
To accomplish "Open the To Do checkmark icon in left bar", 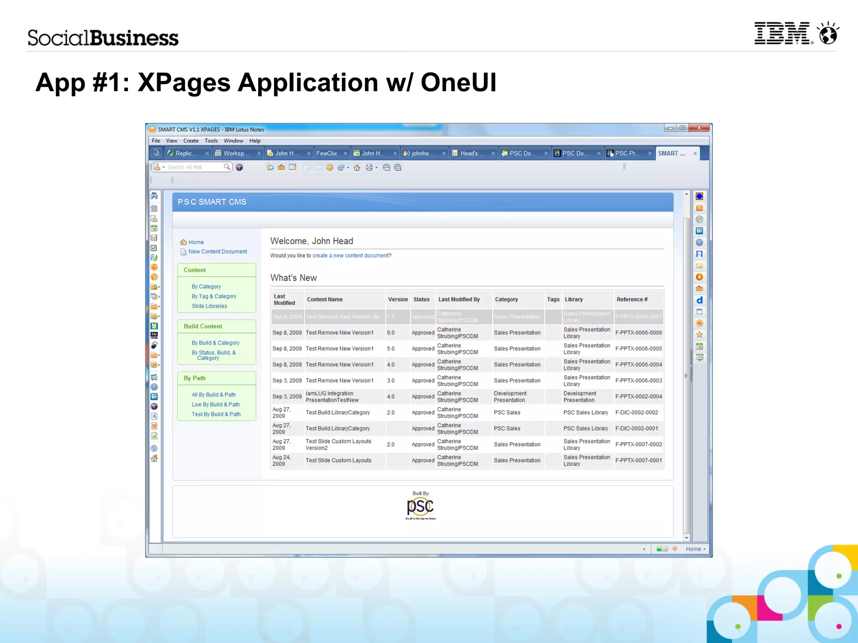I will click(x=154, y=248).
